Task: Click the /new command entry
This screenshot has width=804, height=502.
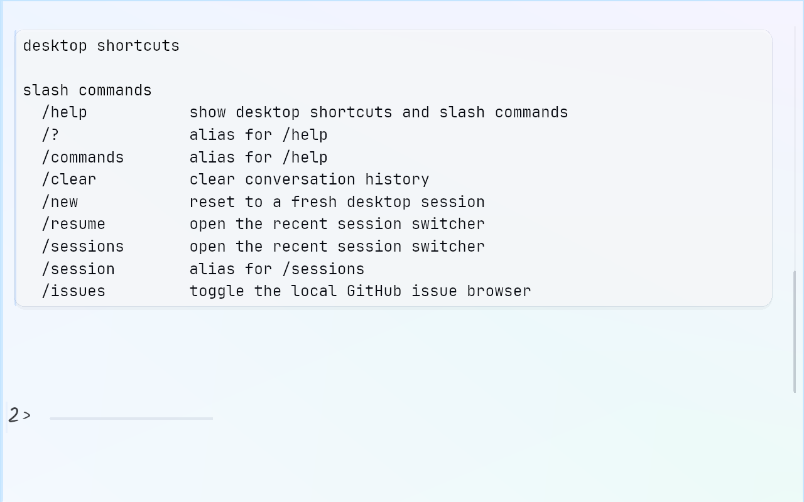Action: tap(60, 202)
